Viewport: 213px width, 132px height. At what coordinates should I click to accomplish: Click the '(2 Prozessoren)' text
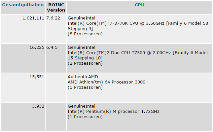click(85, 63)
